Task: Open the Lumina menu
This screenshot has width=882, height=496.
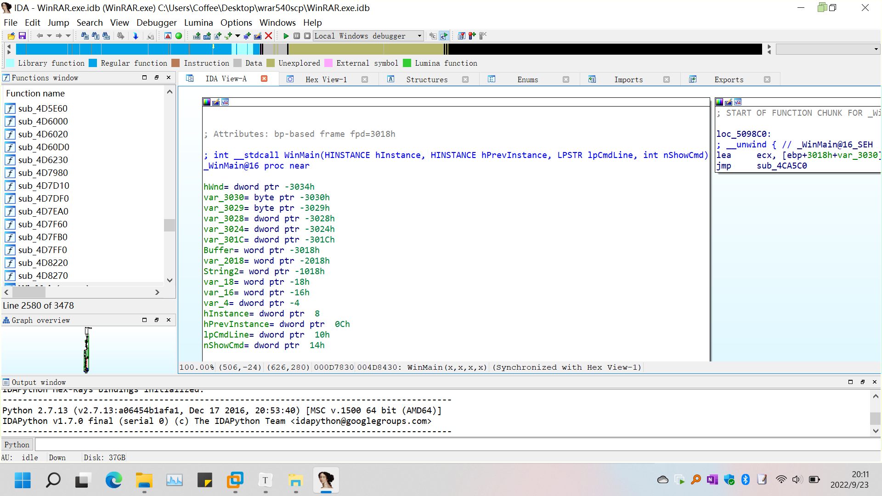Action: pyautogui.click(x=198, y=23)
